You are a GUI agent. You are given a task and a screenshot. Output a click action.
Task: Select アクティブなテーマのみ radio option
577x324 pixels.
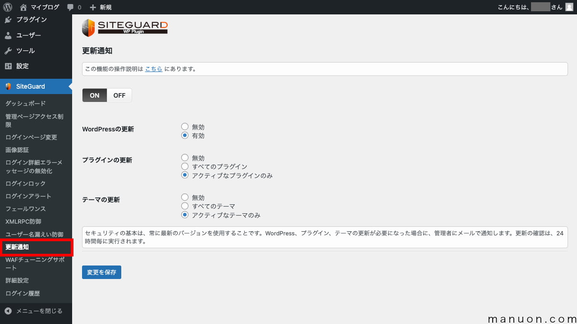pyautogui.click(x=185, y=215)
